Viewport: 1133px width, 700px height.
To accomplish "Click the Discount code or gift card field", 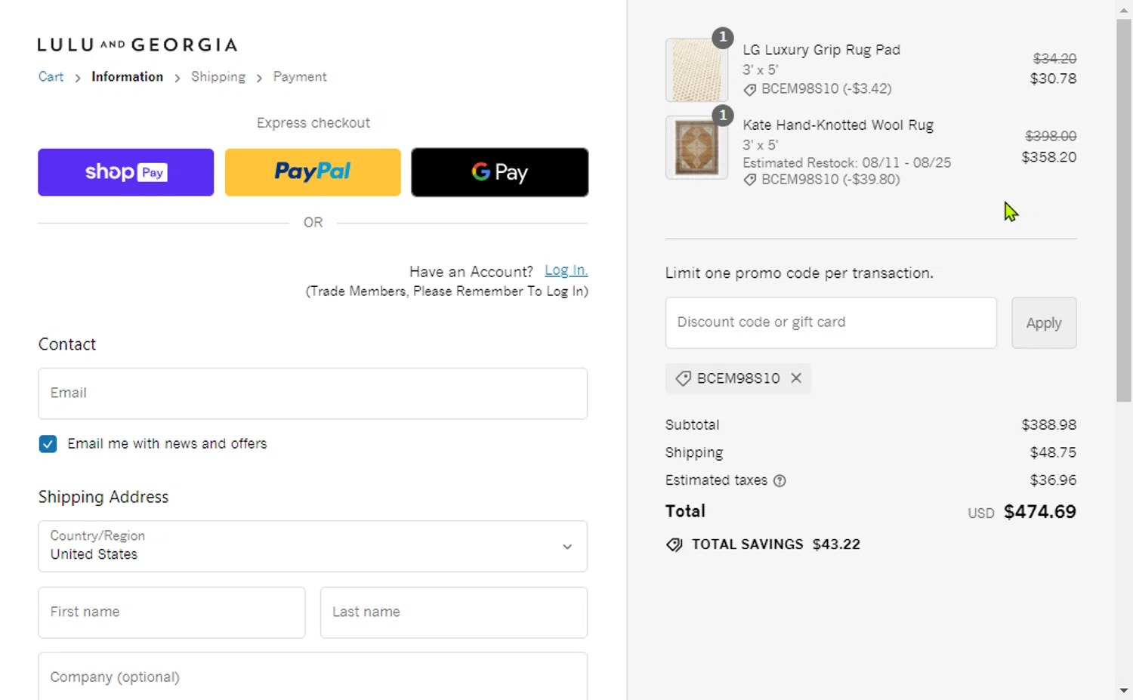I will pos(831,322).
